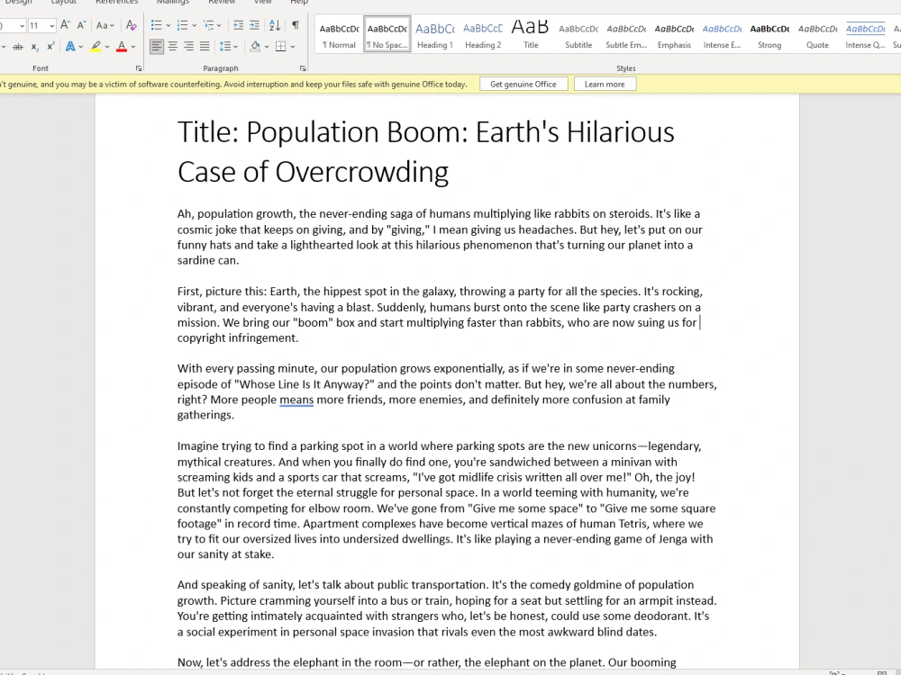Viewport: 901px width, 675px height.
Task: Open the Help tab
Action: coord(299,2)
